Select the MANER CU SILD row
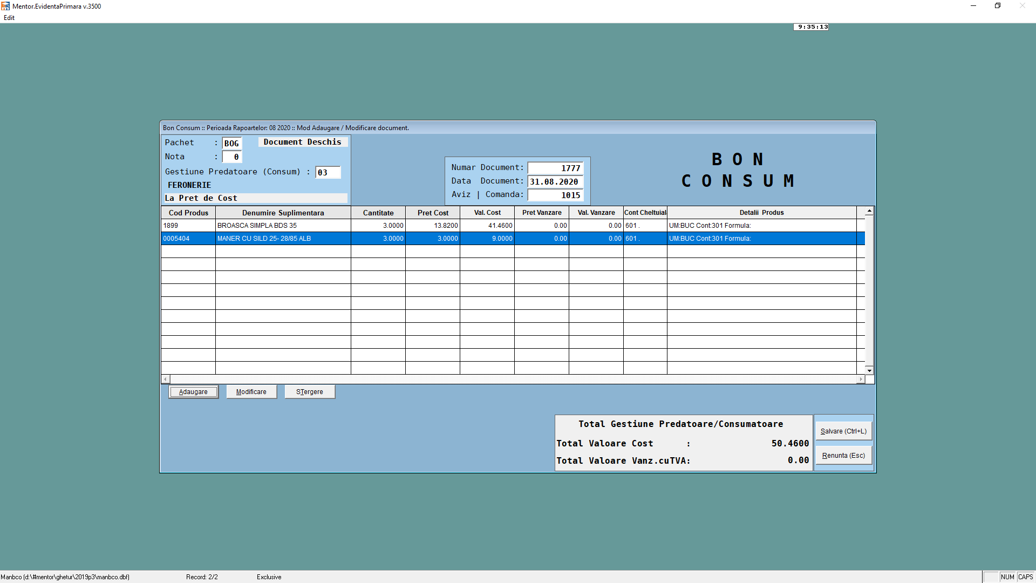 coord(283,239)
